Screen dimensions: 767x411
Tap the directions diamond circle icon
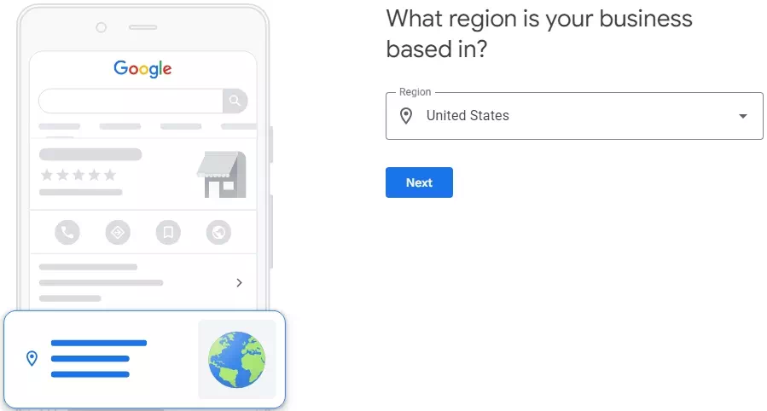point(118,232)
